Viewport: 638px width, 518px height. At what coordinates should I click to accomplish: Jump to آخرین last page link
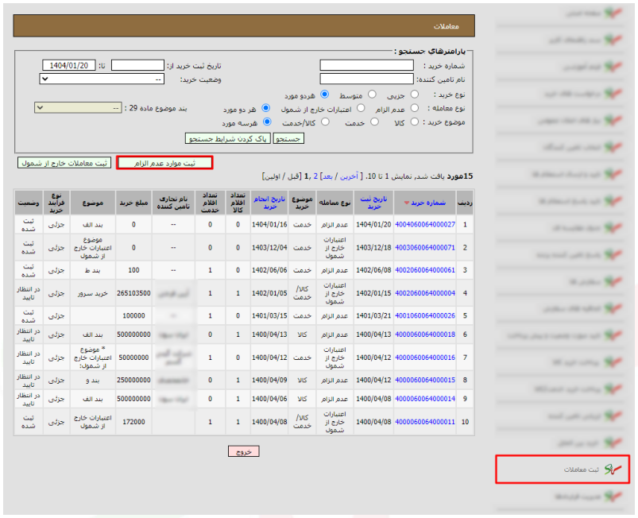pyautogui.click(x=349, y=176)
